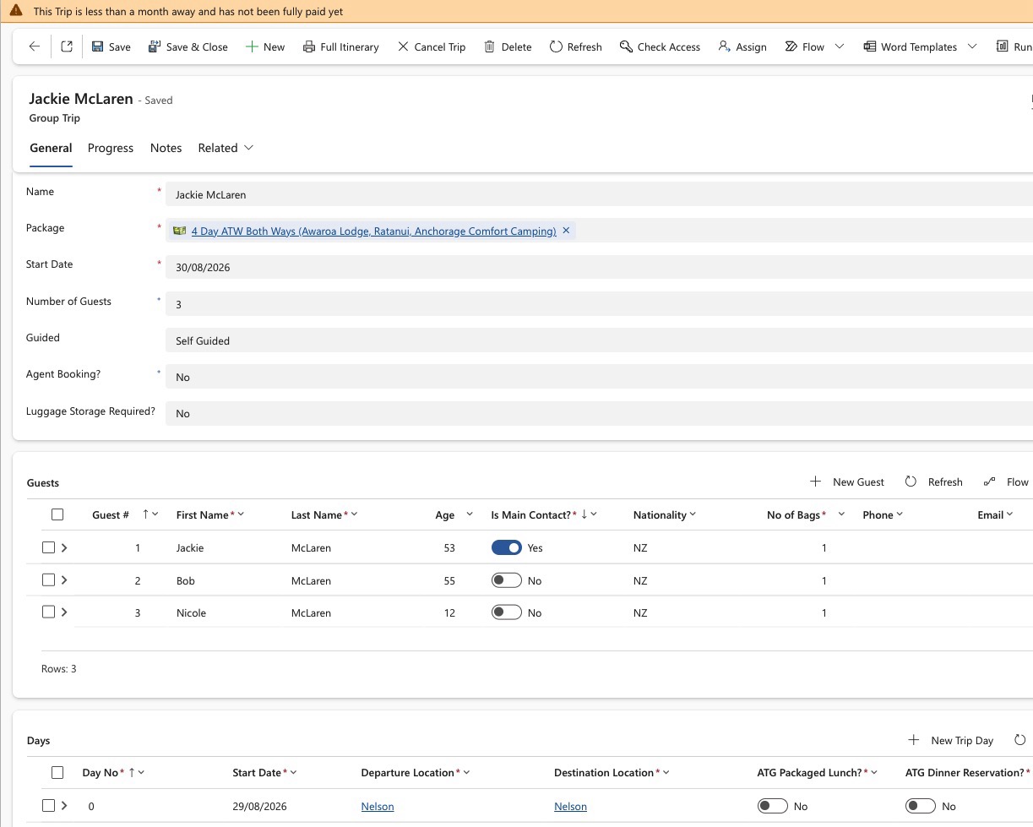Toggle ATG Packaged Lunch for Day 0

click(773, 806)
